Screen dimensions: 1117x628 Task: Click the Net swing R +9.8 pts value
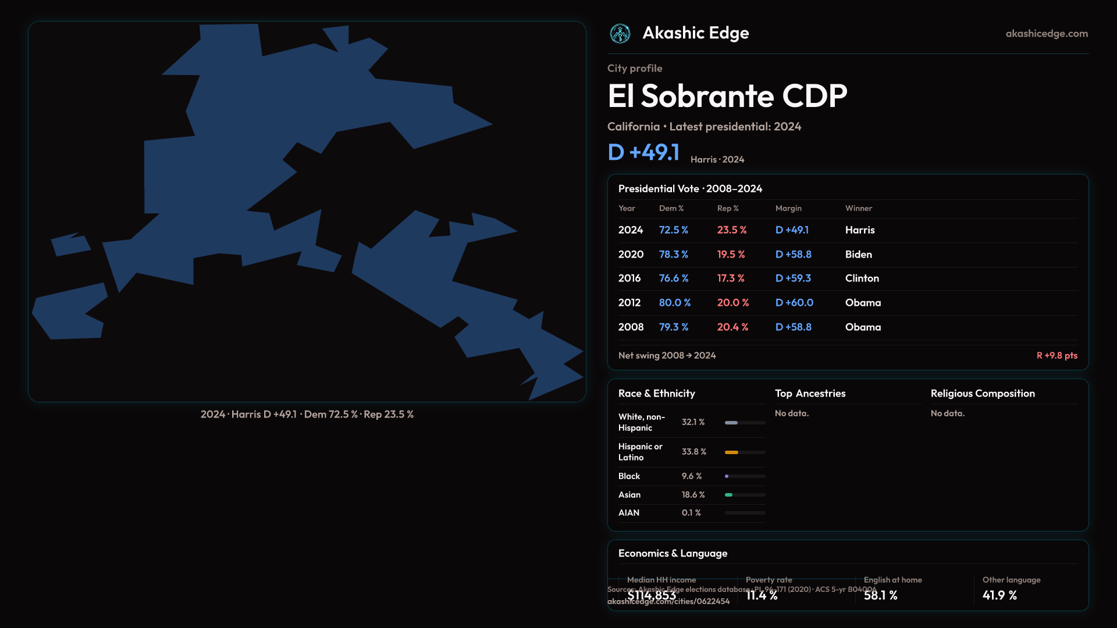1056,355
